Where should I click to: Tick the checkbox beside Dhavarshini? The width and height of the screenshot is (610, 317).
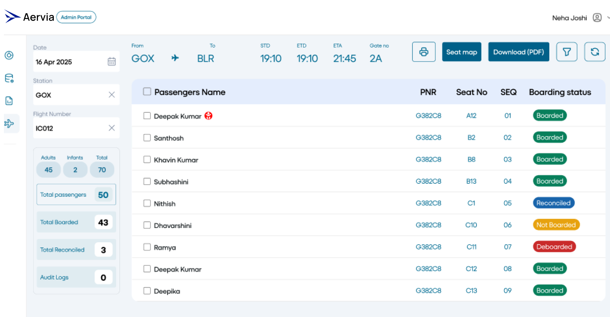coord(147,225)
